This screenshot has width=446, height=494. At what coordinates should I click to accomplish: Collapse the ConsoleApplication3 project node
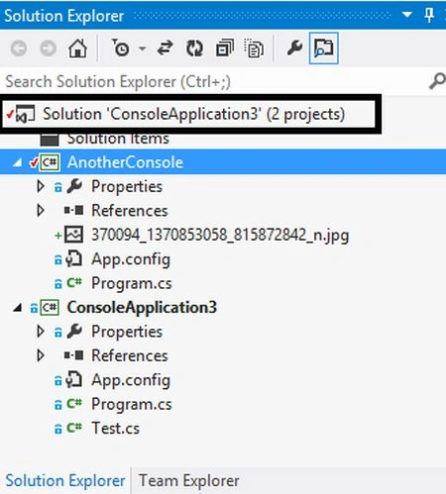pyautogui.click(x=17, y=308)
